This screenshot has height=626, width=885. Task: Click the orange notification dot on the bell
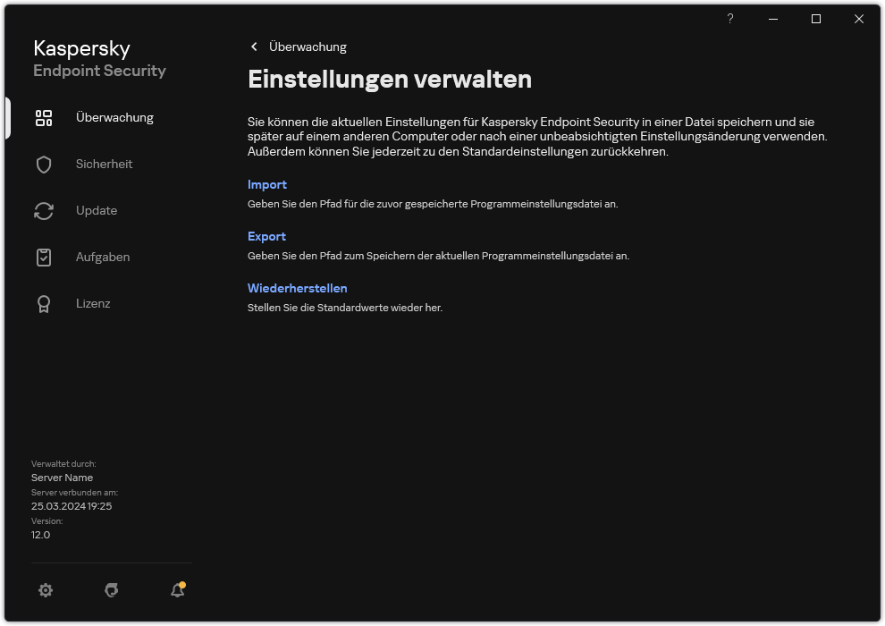(x=182, y=583)
